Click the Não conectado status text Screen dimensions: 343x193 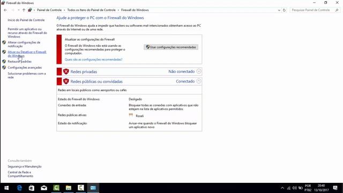pyautogui.click(x=181, y=71)
